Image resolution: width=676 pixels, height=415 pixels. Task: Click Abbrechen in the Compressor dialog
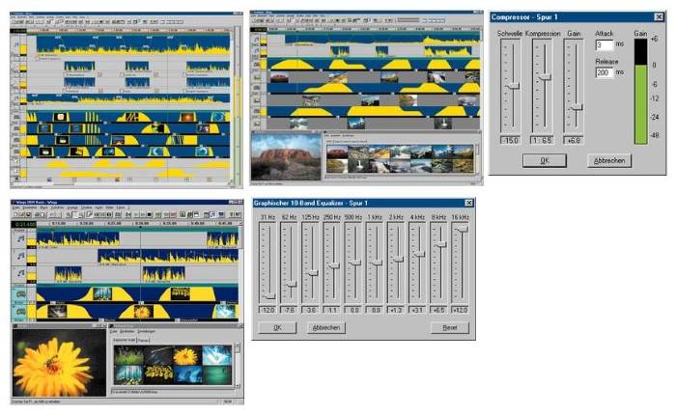tap(609, 161)
